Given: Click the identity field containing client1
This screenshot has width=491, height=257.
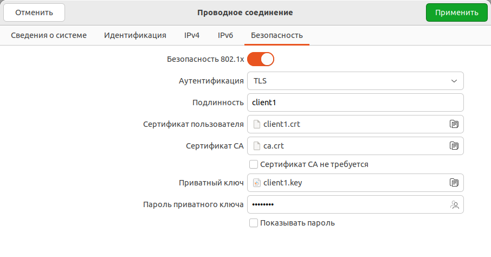Looking at the screenshot, I should tap(355, 102).
